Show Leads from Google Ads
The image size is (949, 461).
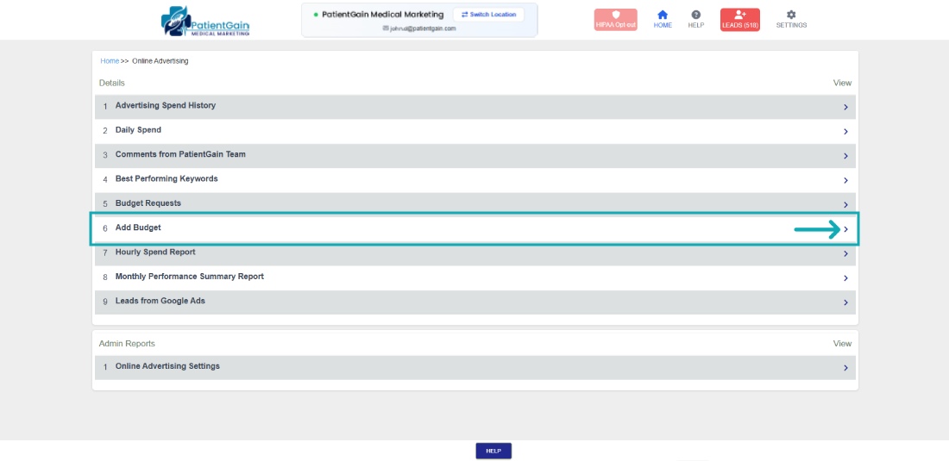click(160, 302)
